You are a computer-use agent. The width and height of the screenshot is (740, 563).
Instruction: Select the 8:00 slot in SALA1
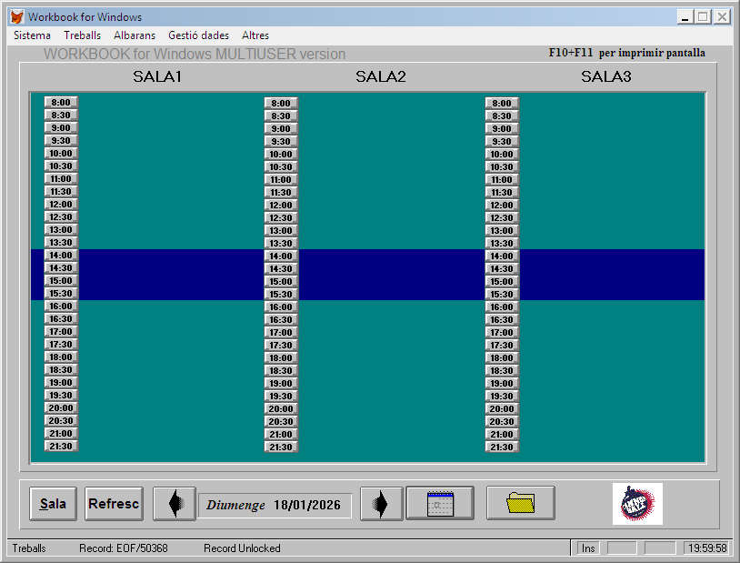click(61, 103)
